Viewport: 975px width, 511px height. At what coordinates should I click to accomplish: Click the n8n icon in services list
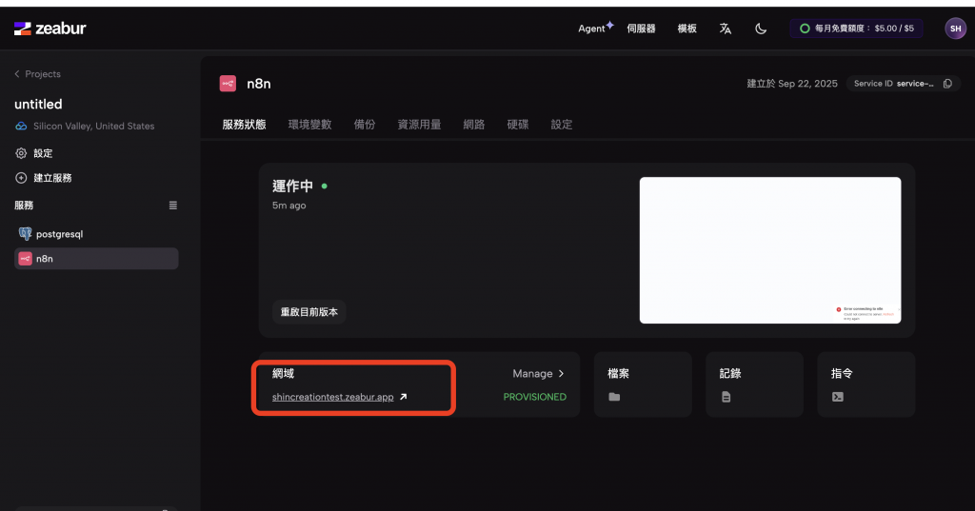(x=25, y=259)
